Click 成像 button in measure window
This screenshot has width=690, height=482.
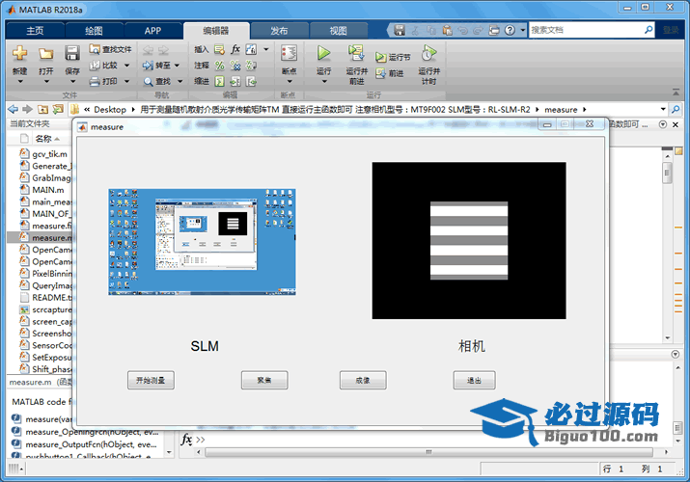pos(363,380)
